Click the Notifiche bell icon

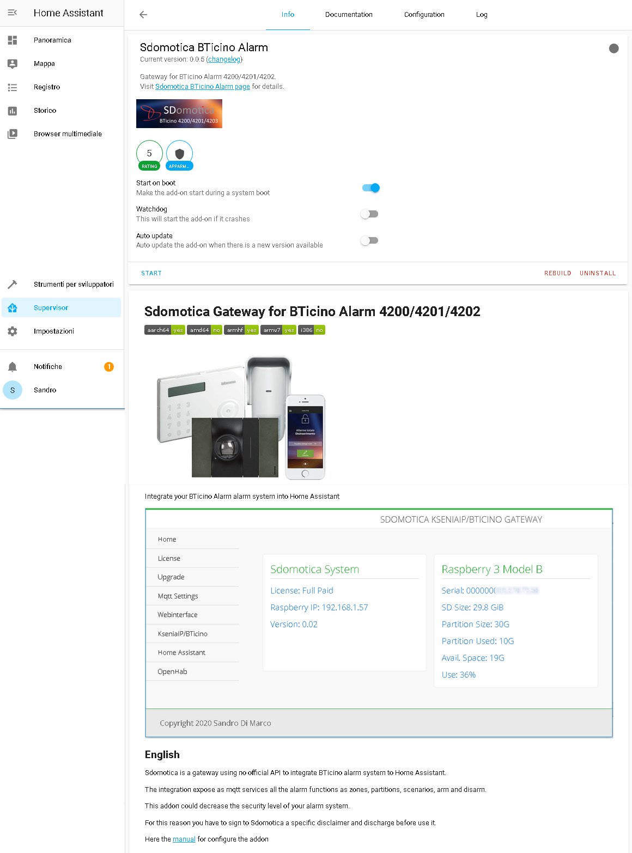coord(13,367)
